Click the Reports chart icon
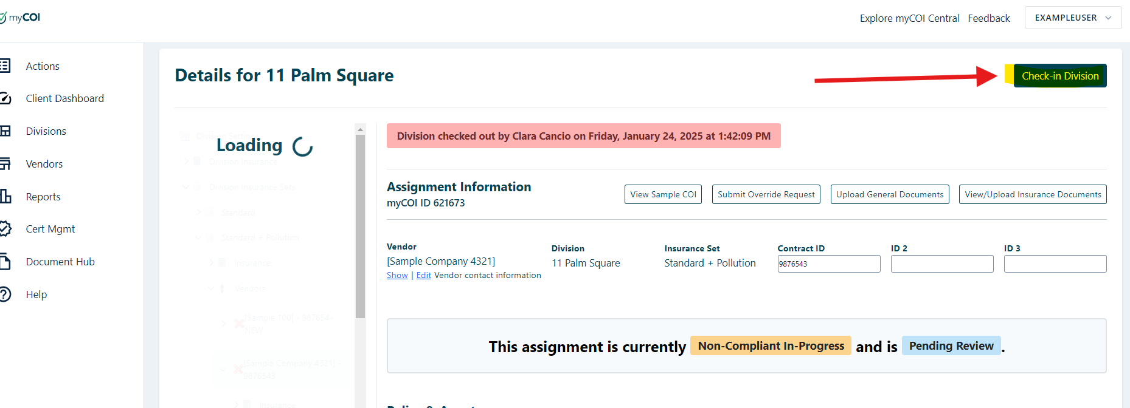Screen dimensions: 1130x408 click(x=5, y=196)
